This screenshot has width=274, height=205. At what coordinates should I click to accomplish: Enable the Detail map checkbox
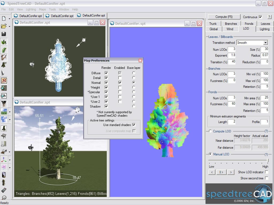[x=120, y=78]
